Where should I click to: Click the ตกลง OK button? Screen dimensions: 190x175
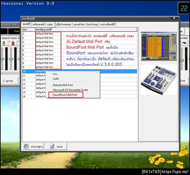56,146
